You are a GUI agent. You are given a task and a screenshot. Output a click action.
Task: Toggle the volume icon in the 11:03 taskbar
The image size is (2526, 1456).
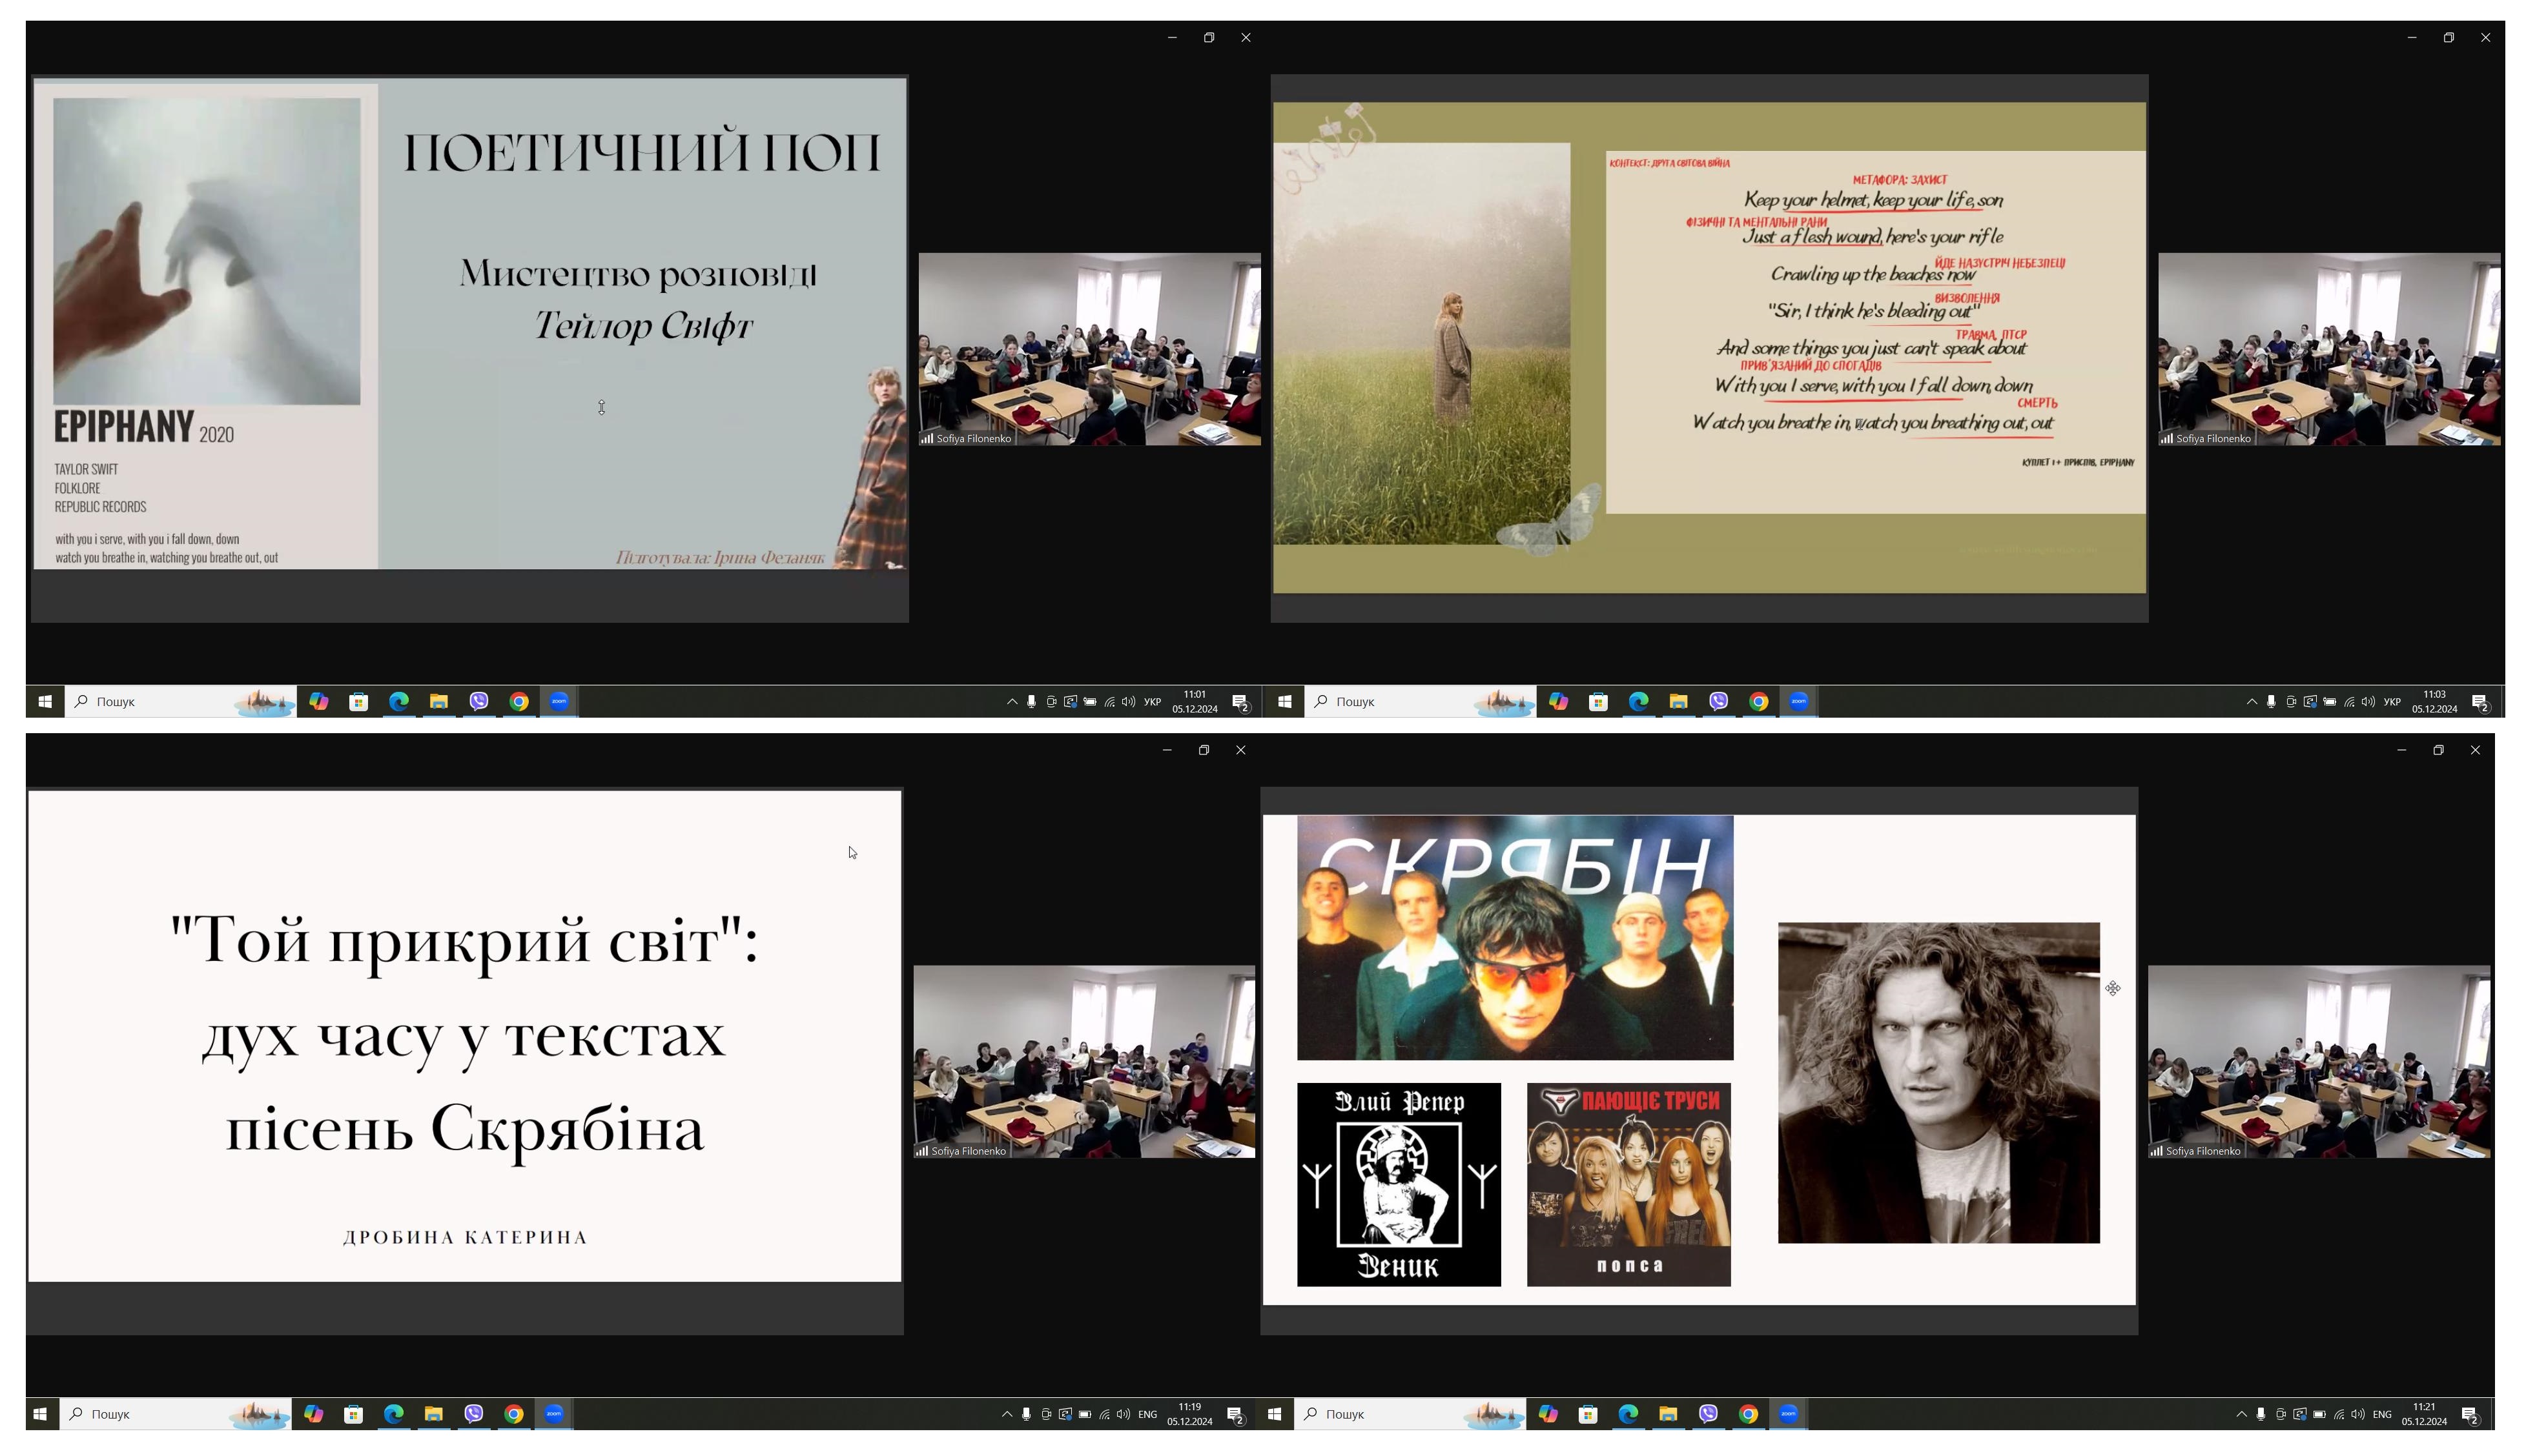[2368, 702]
